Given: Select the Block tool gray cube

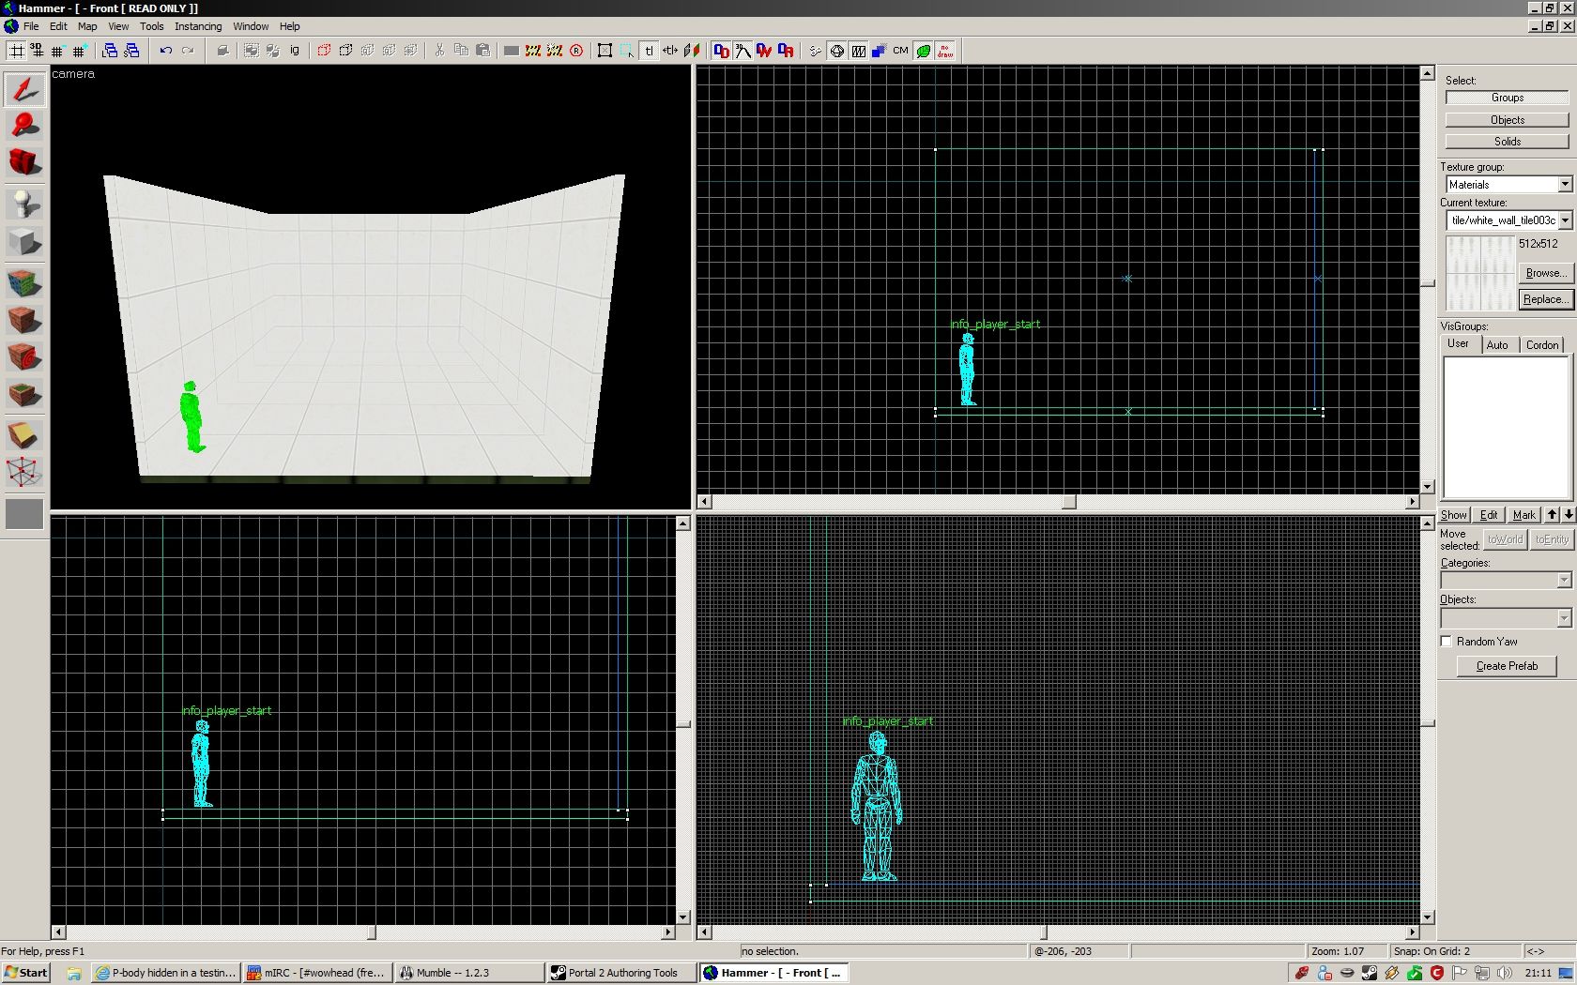Looking at the screenshot, I should pos(24,242).
